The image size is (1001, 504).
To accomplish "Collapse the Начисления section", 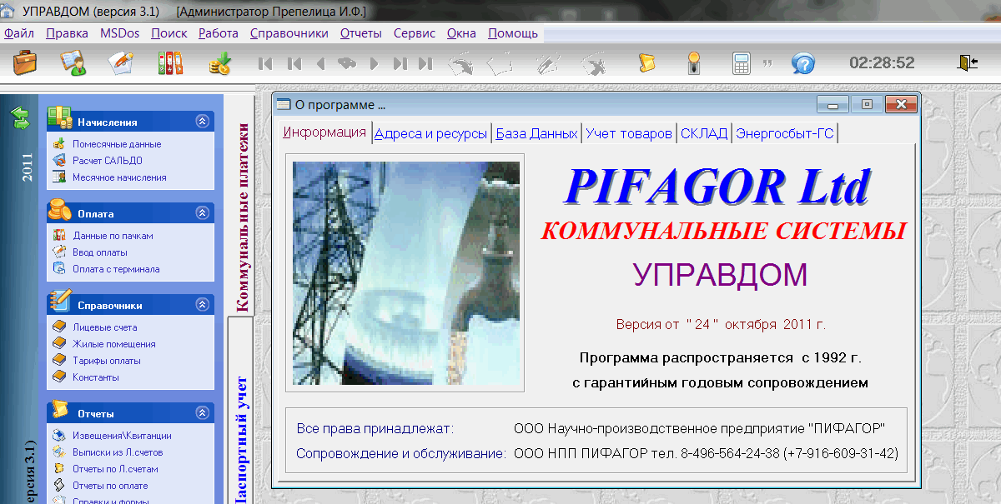I will [x=201, y=122].
